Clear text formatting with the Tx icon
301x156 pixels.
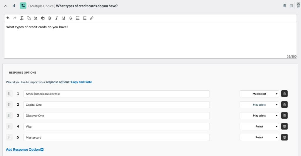pyautogui.click(x=22, y=18)
